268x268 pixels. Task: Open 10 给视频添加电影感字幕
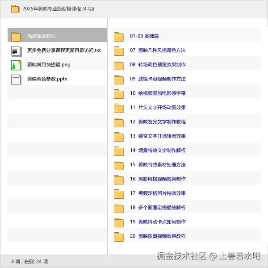158,93
